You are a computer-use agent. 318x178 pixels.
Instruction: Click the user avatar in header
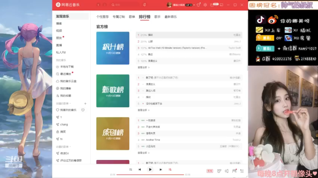169,5
